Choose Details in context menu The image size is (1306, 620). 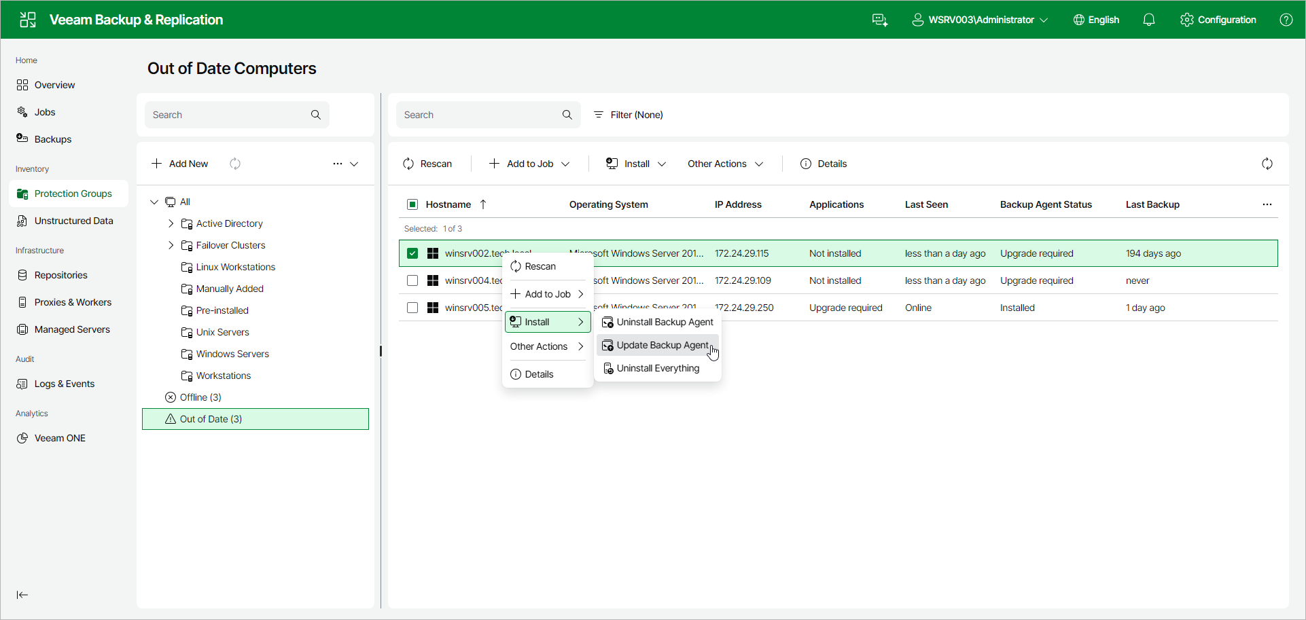[x=547, y=374]
